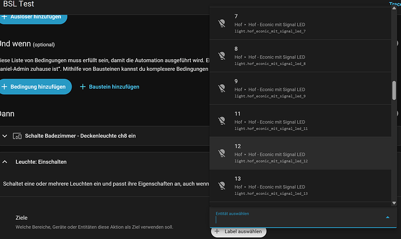Click the light-off icon for entity 9
This screenshot has height=239, width=401.
[x=222, y=88]
